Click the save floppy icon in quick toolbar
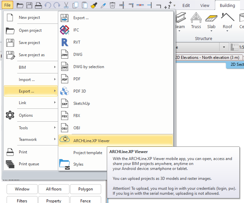 click(29, 5)
